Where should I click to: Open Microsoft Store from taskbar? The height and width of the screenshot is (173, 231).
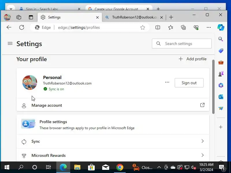coord(91,167)
